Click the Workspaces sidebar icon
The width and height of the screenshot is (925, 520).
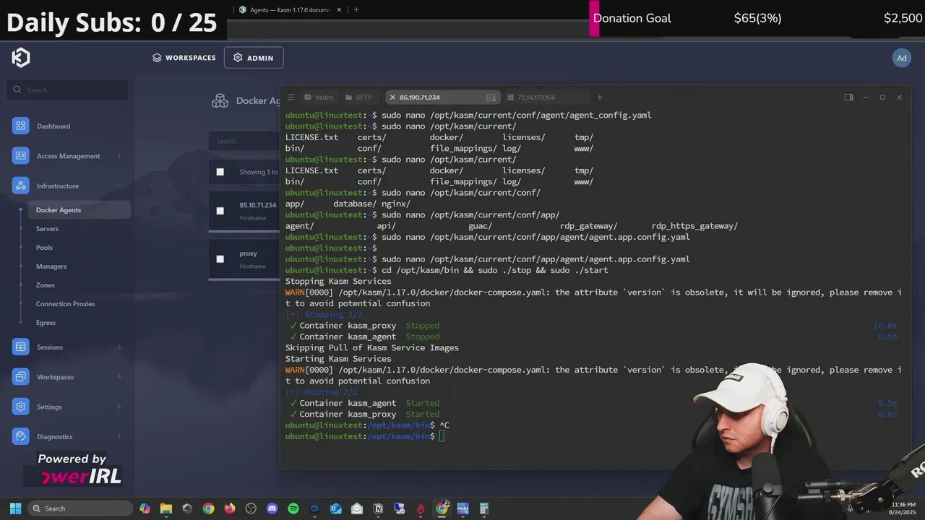[20, 377]
